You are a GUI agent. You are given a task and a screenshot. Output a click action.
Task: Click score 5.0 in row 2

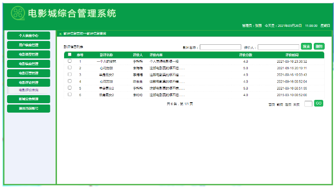pos(245,68)
